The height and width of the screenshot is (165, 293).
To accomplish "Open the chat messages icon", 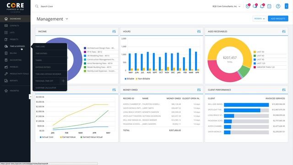I will click(255, 6).
